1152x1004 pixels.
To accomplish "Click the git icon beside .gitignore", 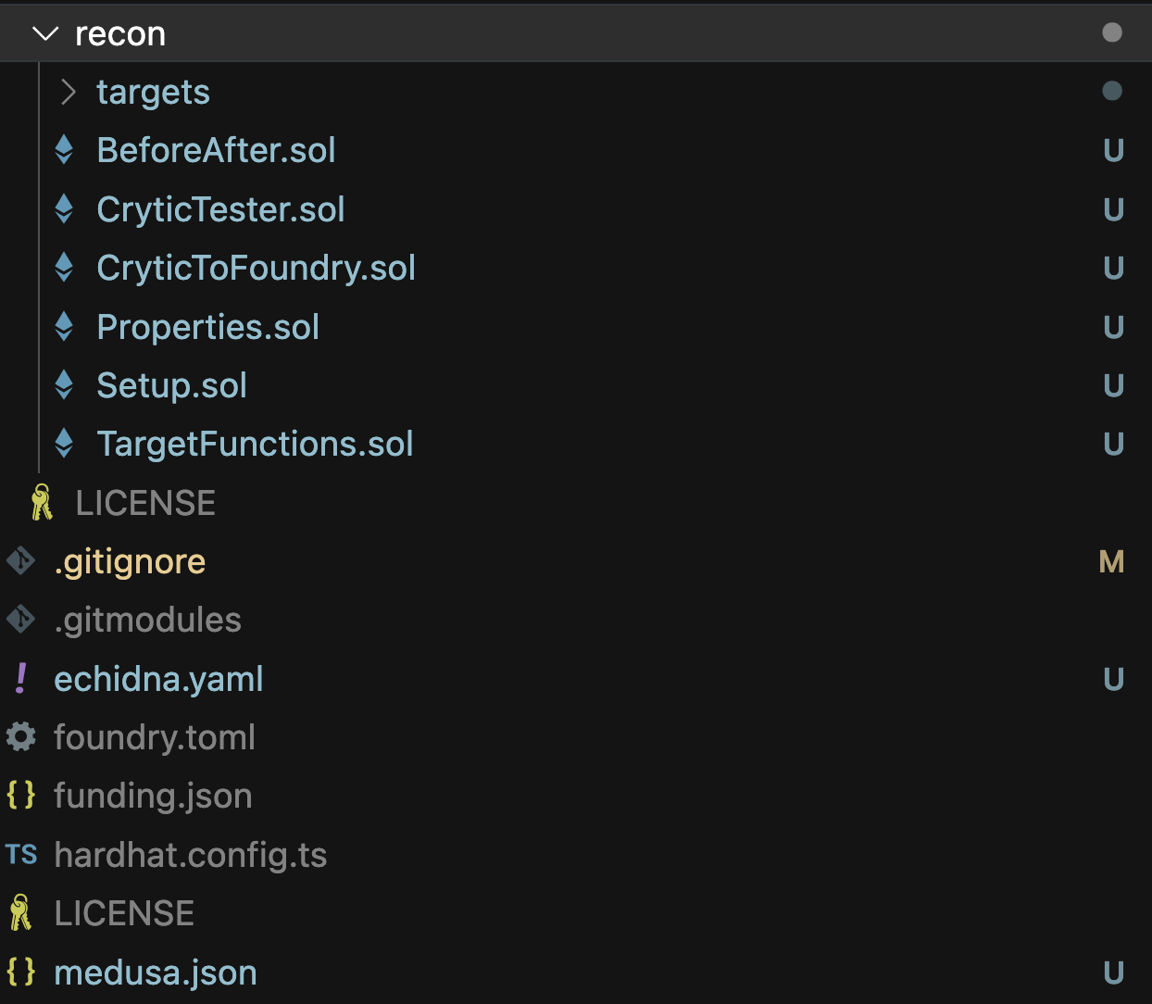I will [20, 561].
